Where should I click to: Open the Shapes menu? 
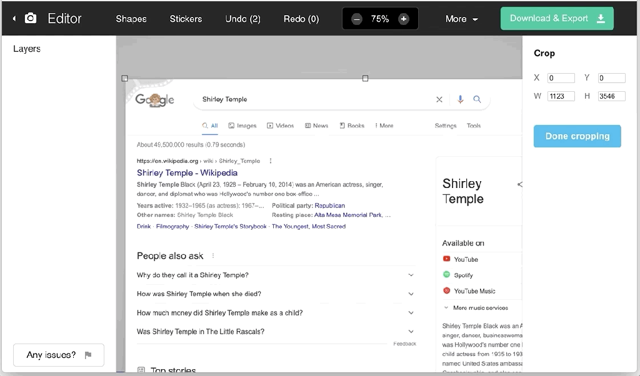pos(131,19)
